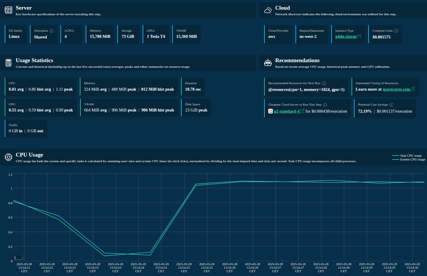Click the CPU Usage processor icon
Image resolution: width=427 pixels, height=276 pixels.
[9, 157]
